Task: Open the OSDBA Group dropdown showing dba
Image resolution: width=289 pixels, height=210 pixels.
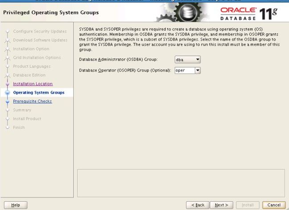Action: 188,59
